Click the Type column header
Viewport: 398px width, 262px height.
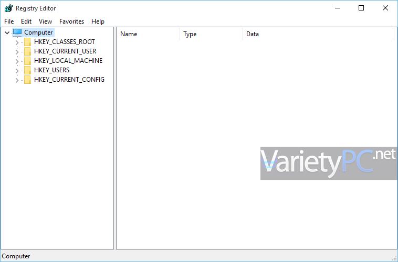coord(211,34)
